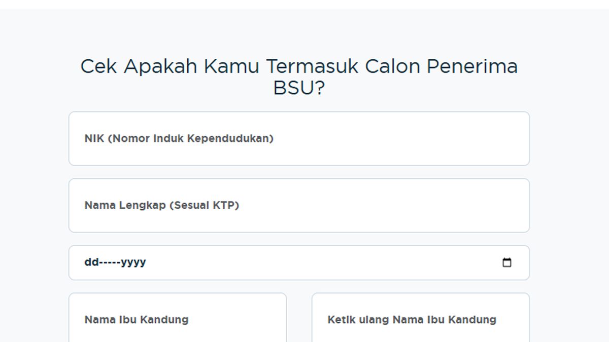This screenshot has height=342, width=609.
Task: Click the 'Kependudukan' word in NIK placeholder
Action: tap(230, 138)
